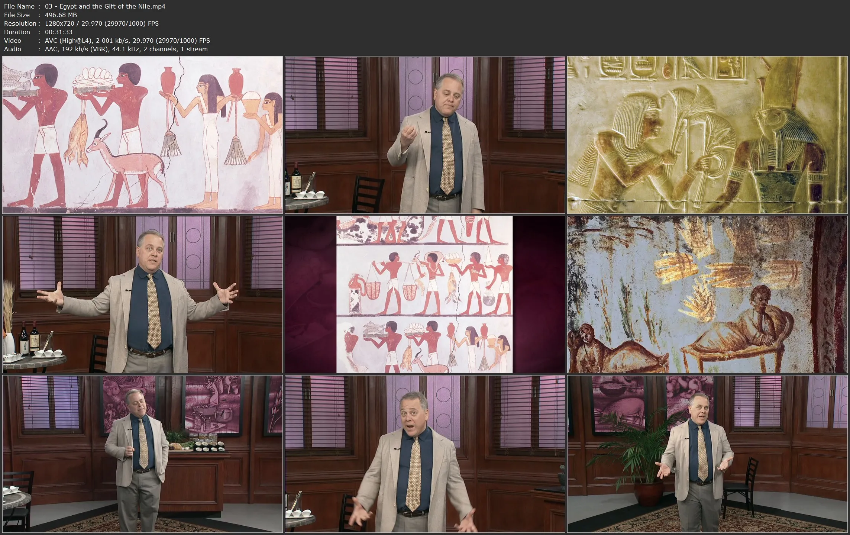Click thumbnail of golden carved relief with Horus
Image resolution: width=850 pixels, height=535 pixels.
point(707,135)
